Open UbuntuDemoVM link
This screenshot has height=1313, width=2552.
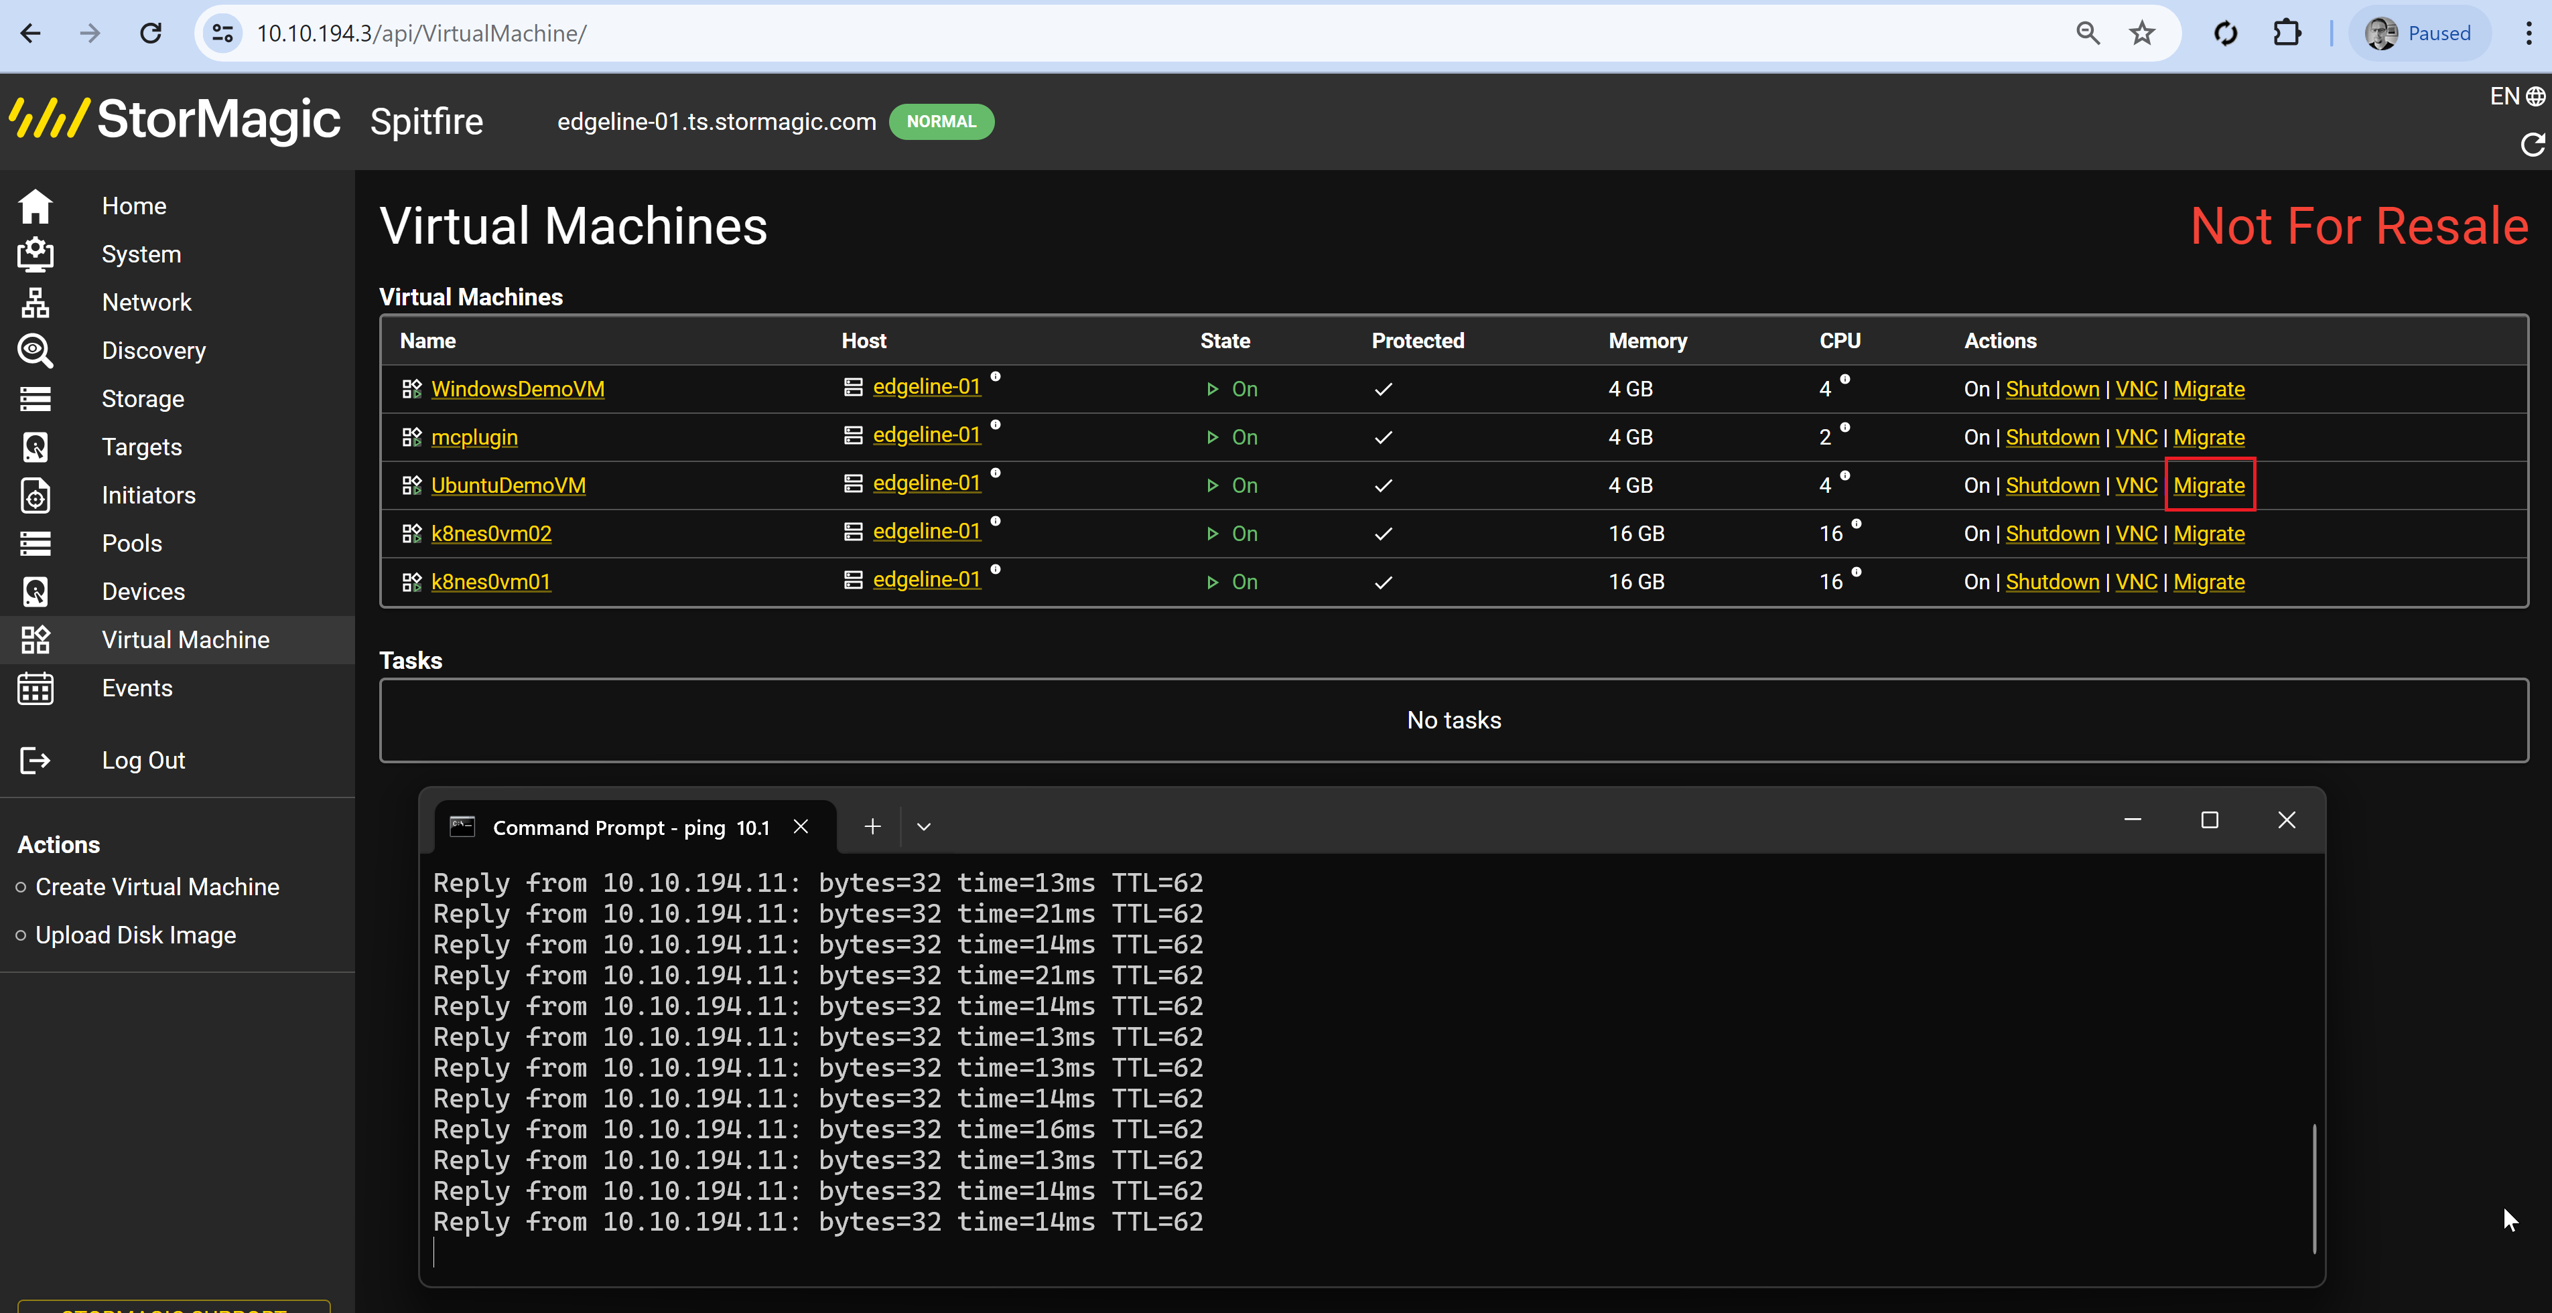(x=509, y=485)
